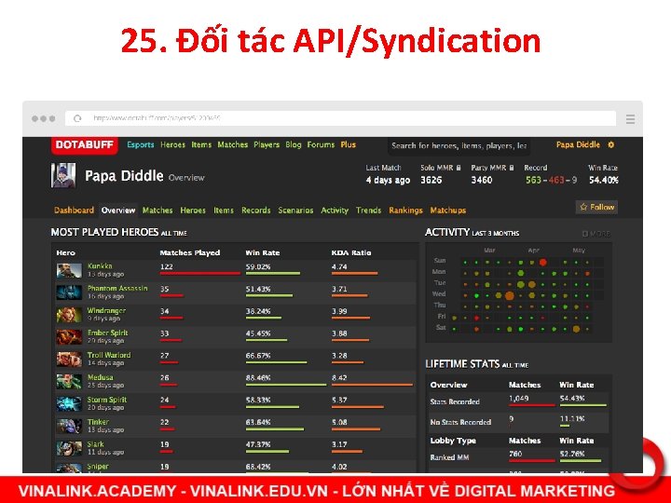This screenshot has width=671, height=503.
Task: Open the Items top navigation link
Action: tap(201, 144)
